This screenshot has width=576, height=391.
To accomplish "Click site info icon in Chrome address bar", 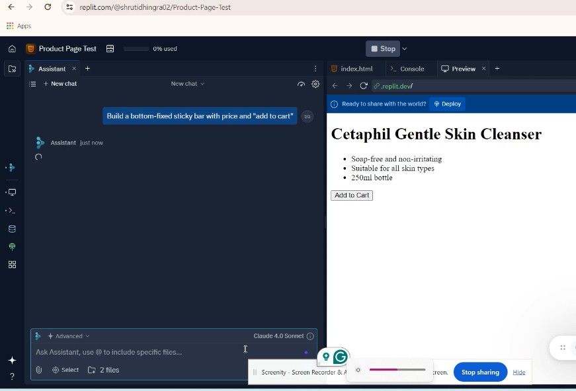I will [x=69, y=7].
